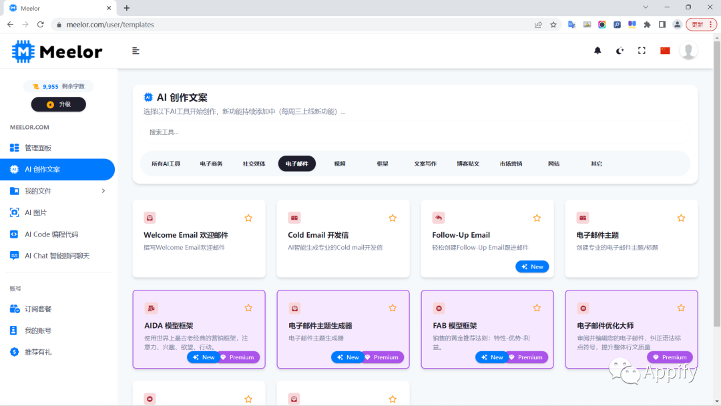Select the 电子商务 tab
This screenshot has height=406, width=721.
(211, 164)
